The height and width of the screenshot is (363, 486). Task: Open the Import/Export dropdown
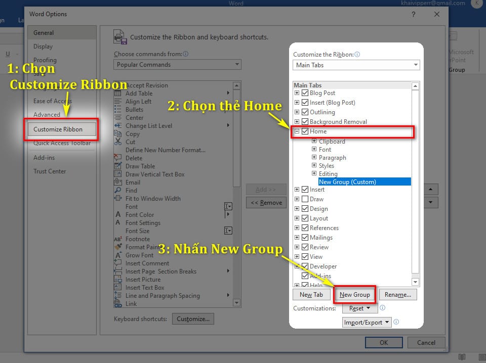pos(366,322)
